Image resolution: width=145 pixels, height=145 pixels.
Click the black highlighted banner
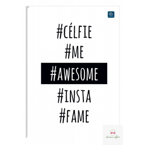[x=74, y=74]
